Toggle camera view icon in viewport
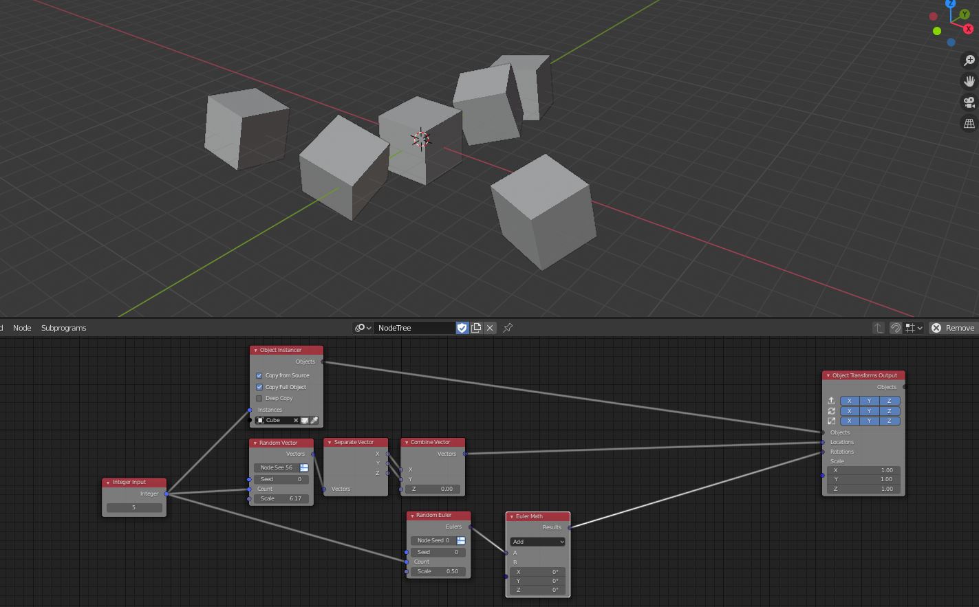Screen dimensions: 979x607 [x=969, y=102]
